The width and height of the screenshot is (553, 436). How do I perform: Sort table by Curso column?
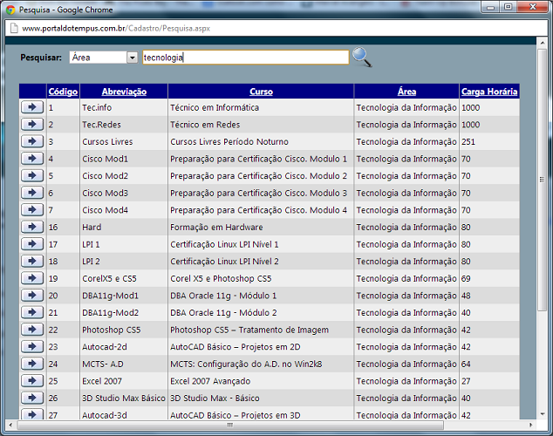[261, 92]
